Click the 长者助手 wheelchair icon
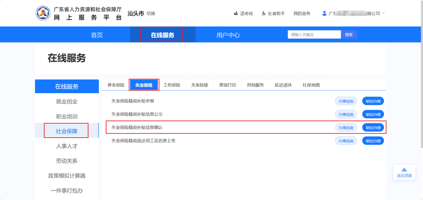This screenshot has height=200, width=423. (264, 14)
